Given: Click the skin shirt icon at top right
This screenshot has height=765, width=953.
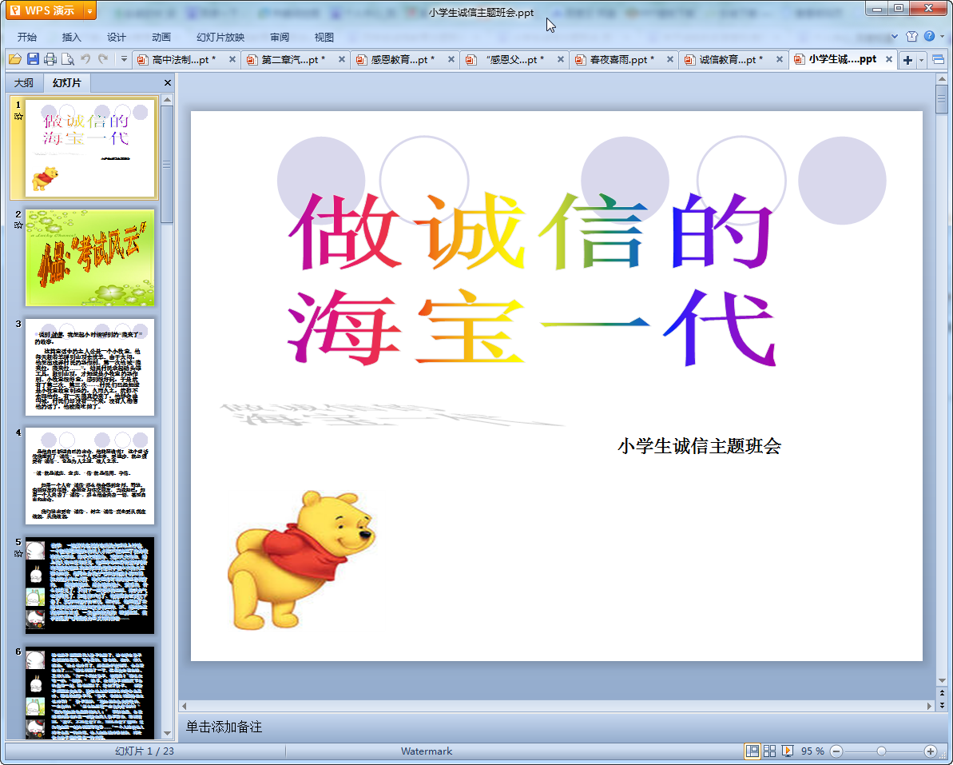Looking at the screenshot, I should point(911,37).
